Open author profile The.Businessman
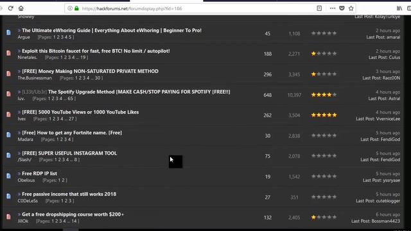This screenshot has height=231, width=411. pos(35,78)
